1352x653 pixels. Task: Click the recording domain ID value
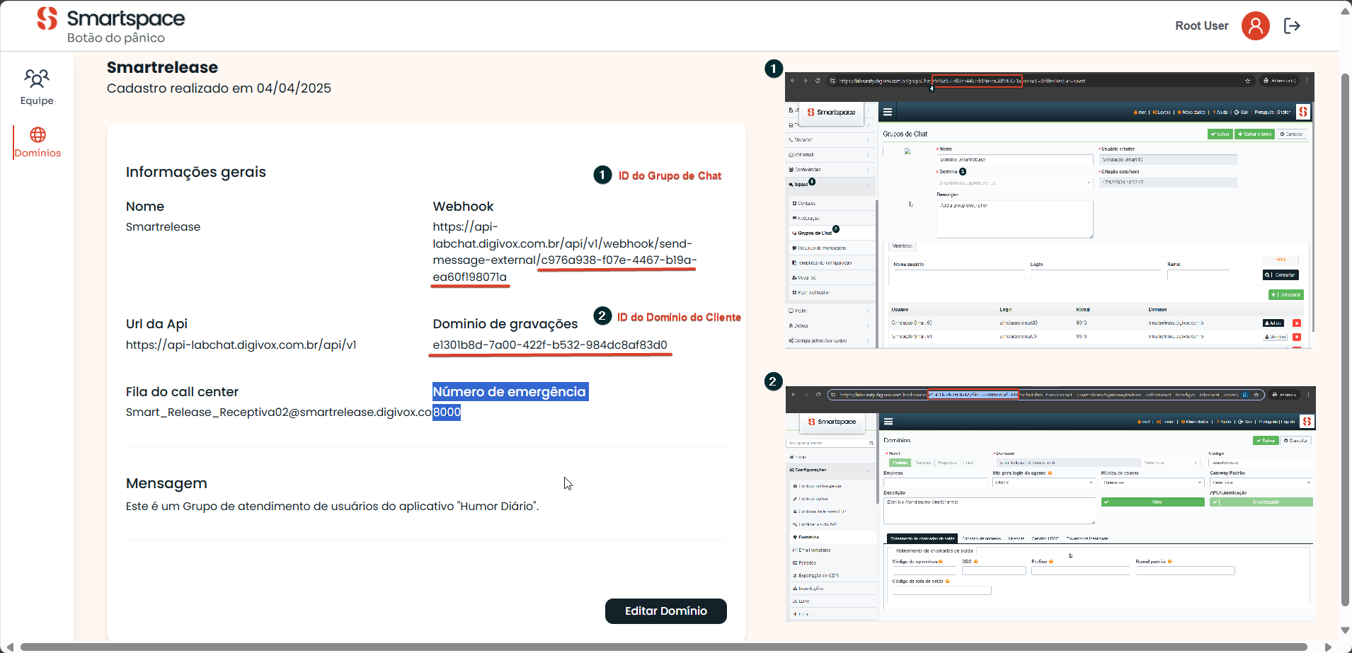tap(550, 345)
